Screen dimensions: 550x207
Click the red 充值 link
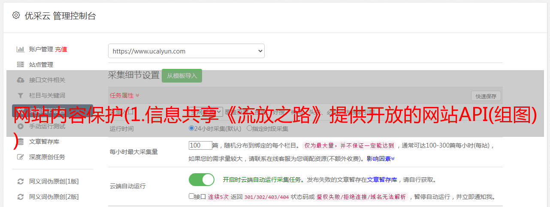pyautogui.click(x=61, y=49)
